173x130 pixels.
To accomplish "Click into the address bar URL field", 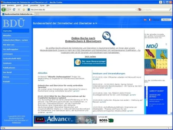I will (x=83, y=10).
